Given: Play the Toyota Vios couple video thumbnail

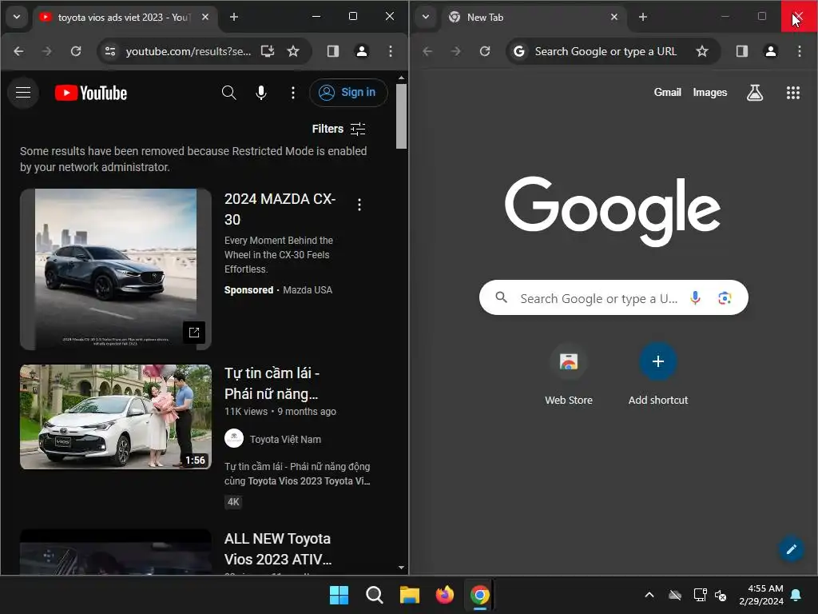Looking at the screenshot, I should (x=116, y=417).
